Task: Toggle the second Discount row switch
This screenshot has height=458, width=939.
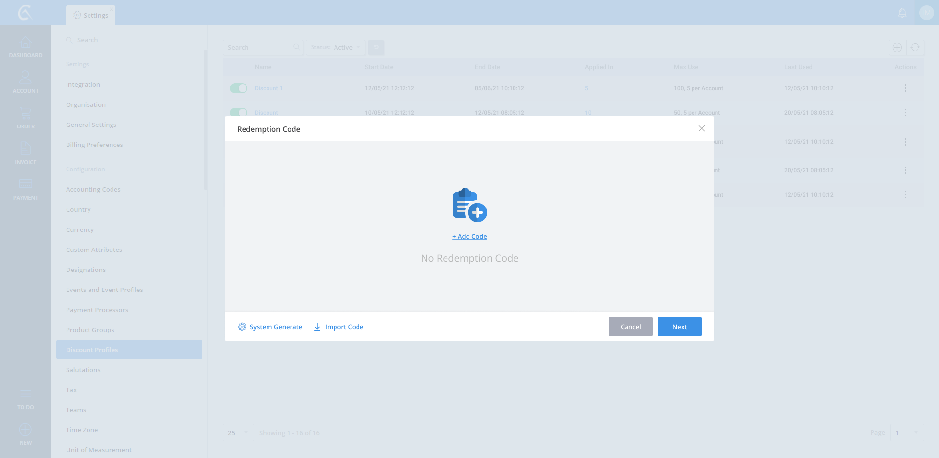Action: point(239,112)
